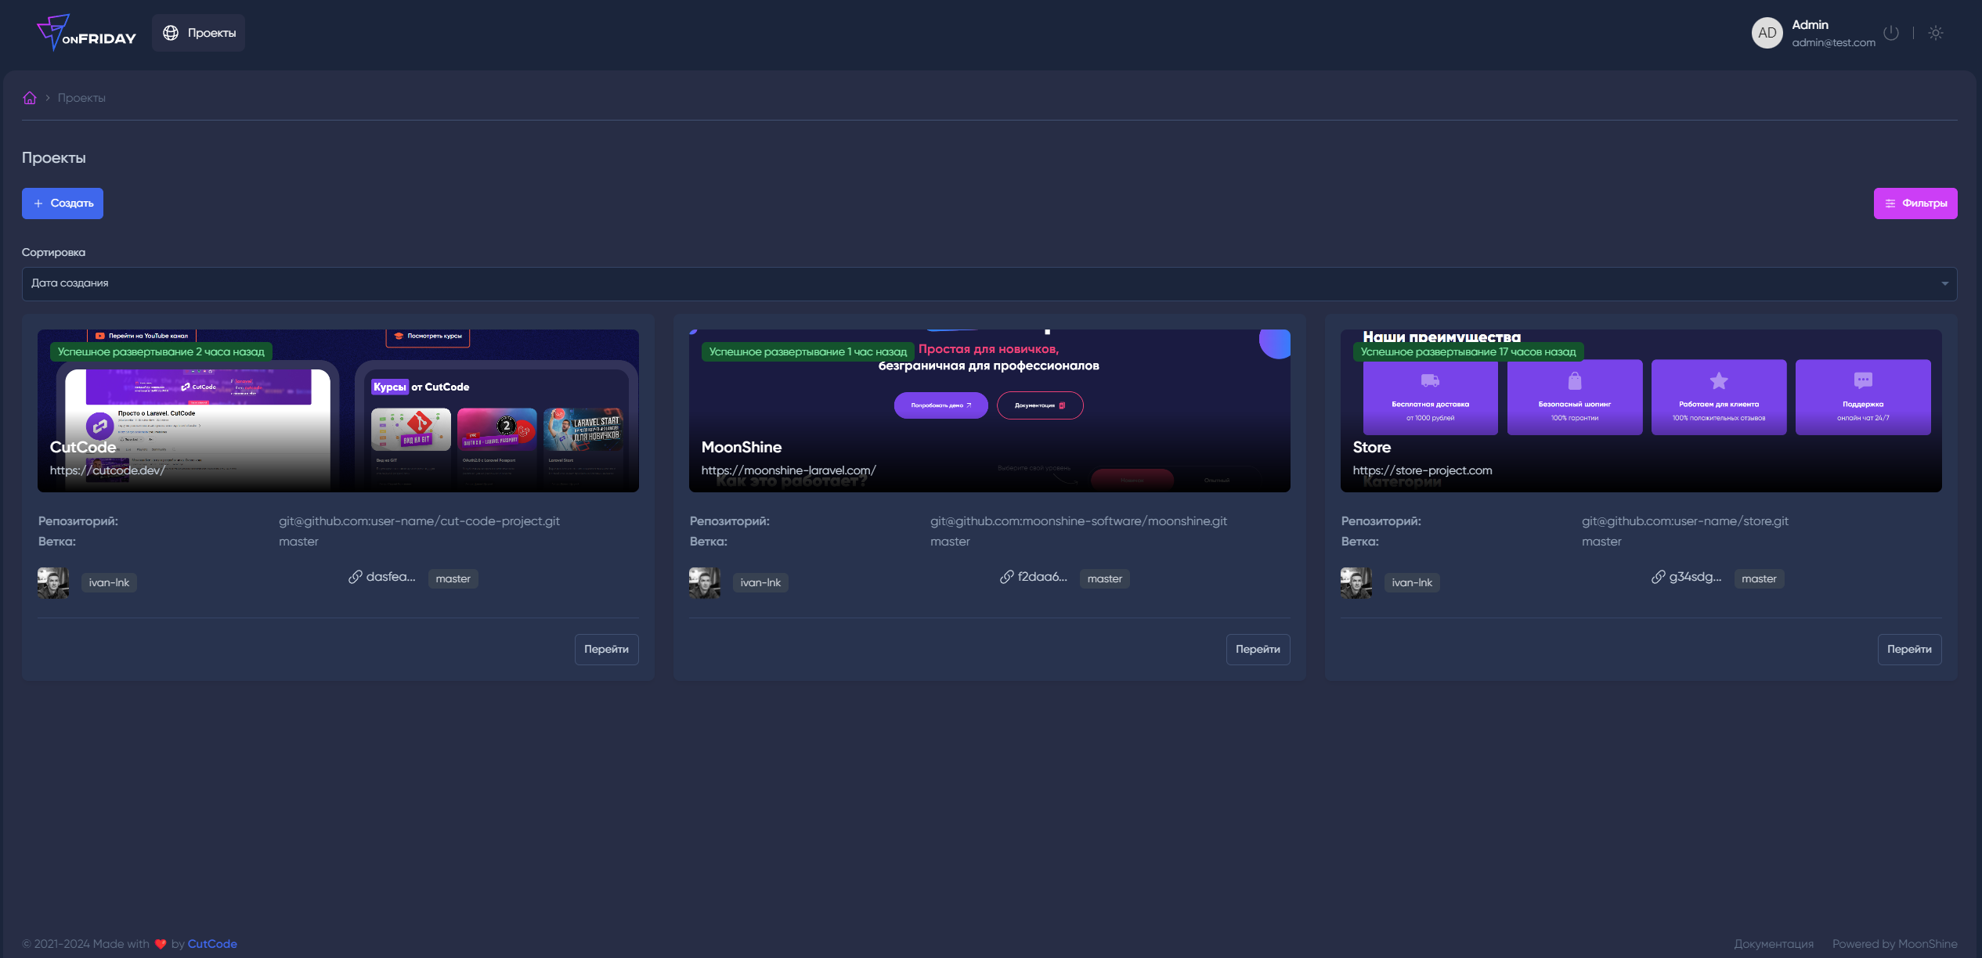Click Перейти on the MoonShine card

[1258, 650]
